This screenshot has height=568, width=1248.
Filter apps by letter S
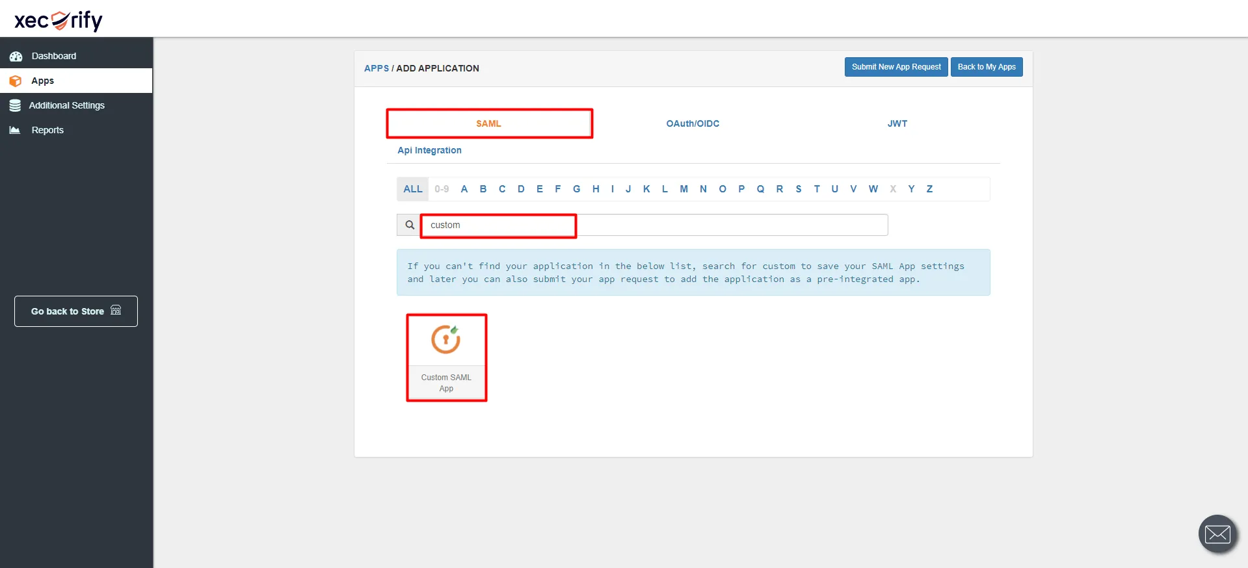[x=799, y=189]
